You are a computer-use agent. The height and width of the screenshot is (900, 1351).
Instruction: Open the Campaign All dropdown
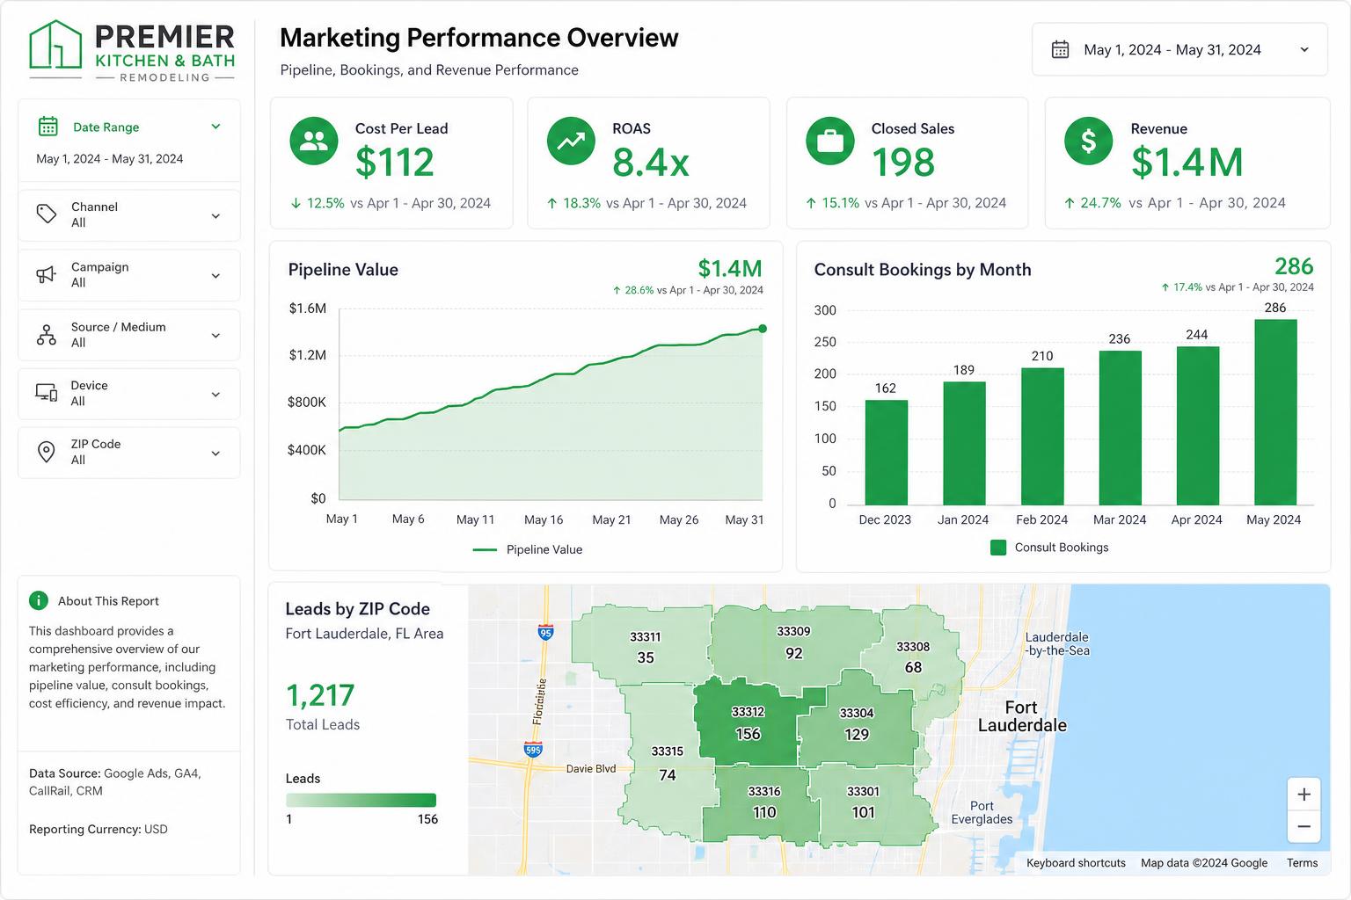click(x=129, y=275)
